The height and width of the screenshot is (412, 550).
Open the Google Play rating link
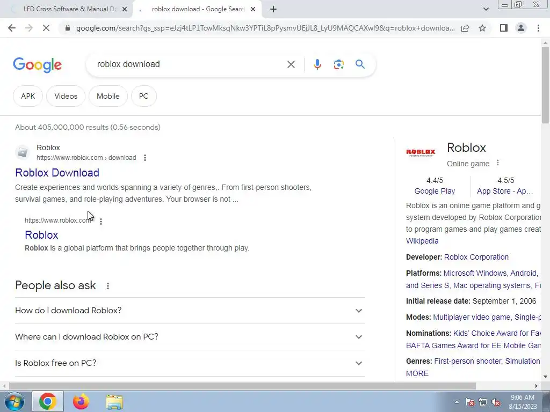click(435, 191)
